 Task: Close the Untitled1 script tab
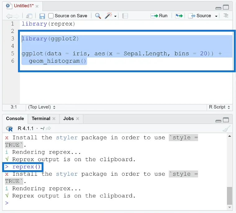(x=37, y=6)
